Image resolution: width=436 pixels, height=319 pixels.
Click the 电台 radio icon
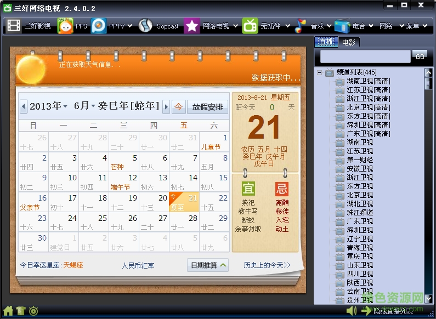[x=342, y=26]
